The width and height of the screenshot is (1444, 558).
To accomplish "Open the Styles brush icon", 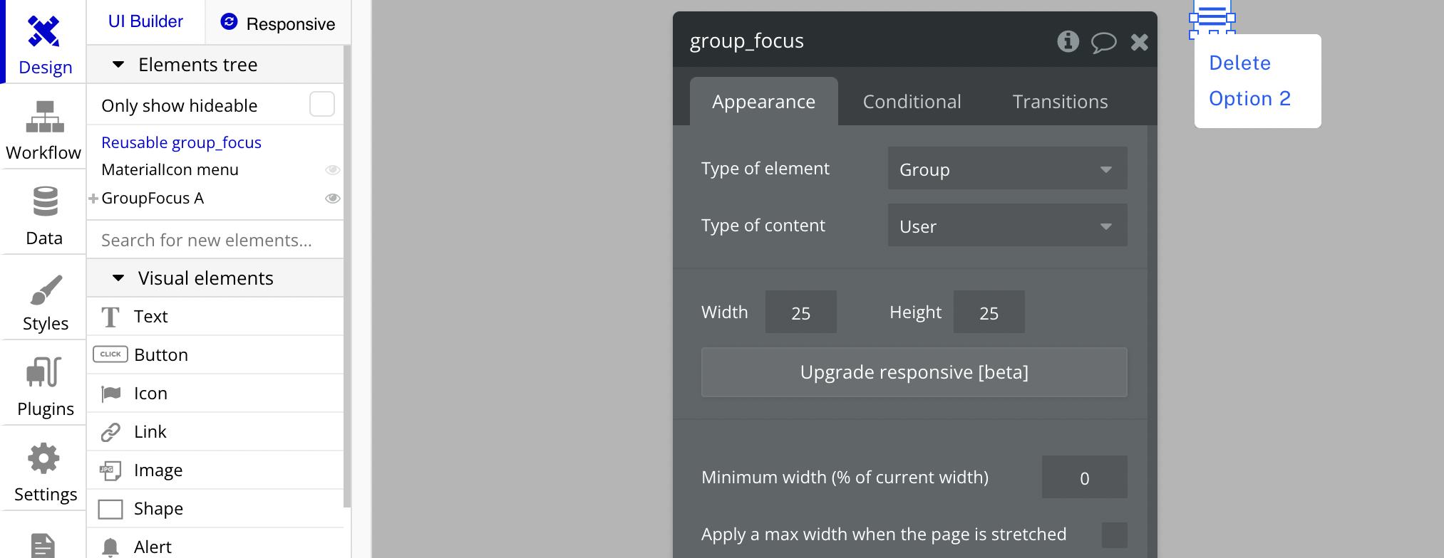I will point(46,289).
